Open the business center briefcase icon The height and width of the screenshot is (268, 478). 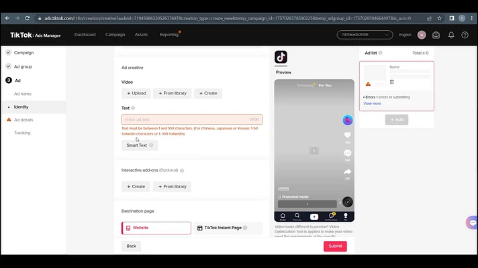[x=436, y=35]
